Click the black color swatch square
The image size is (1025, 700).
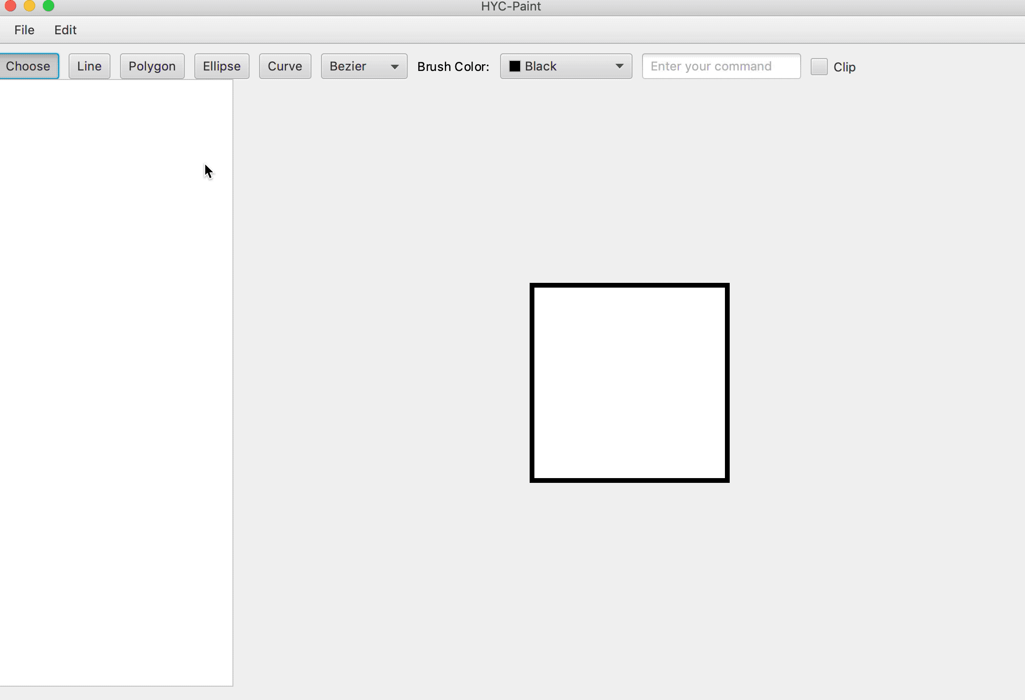(x=514, y=66)
